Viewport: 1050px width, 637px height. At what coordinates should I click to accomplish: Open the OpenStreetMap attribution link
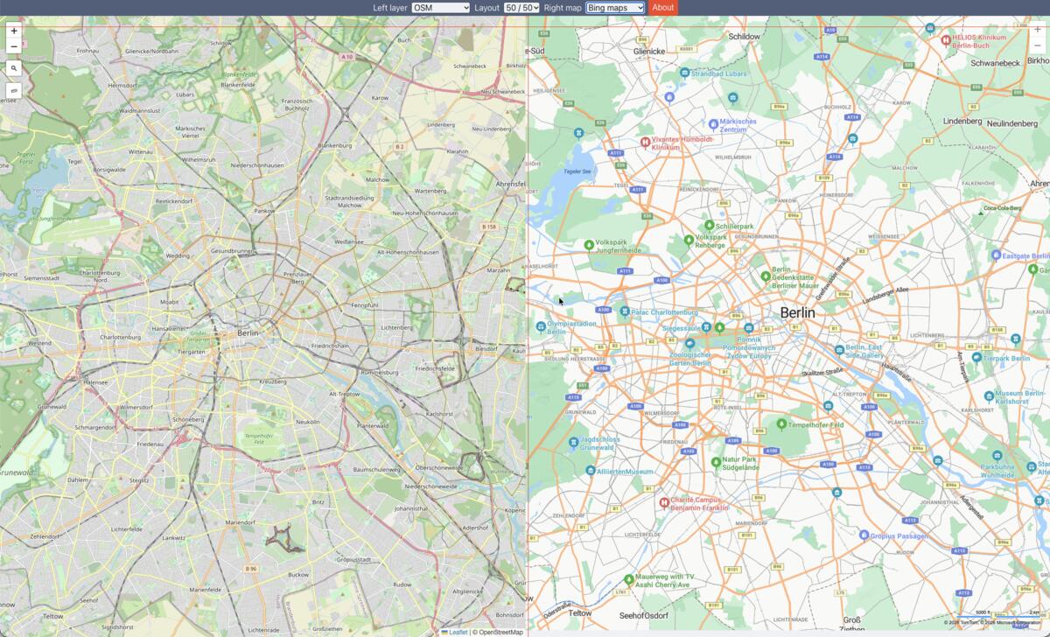[x=500, y=632]
